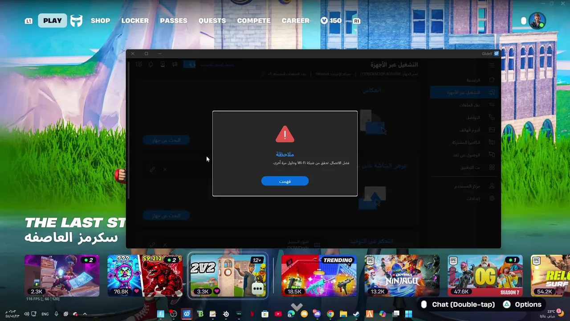Image resolution: width=570 pixels, height=321 pixels.
Task: Select the 2V2 game tile with 3.3K players
Action: click(x=228, y=276)
